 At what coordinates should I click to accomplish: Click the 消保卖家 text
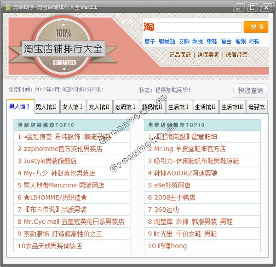click(208, 55)
